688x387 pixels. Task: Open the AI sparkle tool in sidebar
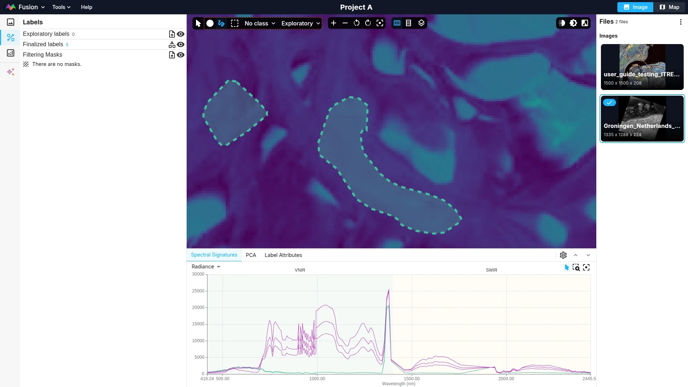11,72
